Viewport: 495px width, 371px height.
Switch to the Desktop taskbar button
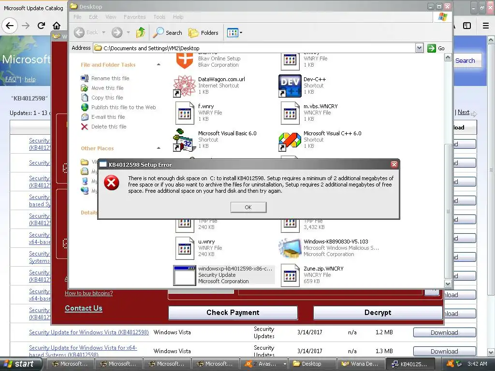tap(313, 364)
